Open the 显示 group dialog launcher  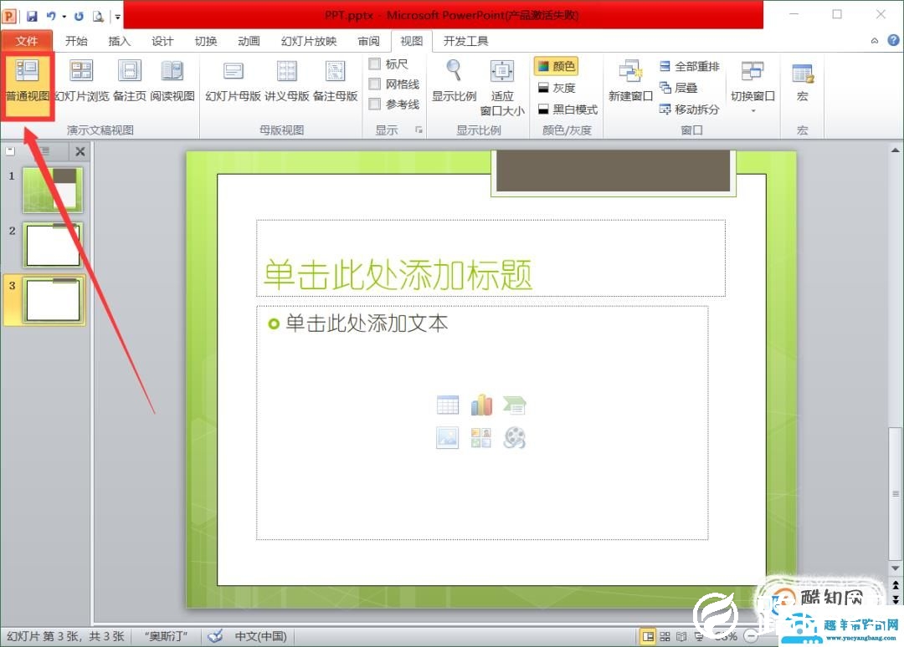click(x=418, y=130)
